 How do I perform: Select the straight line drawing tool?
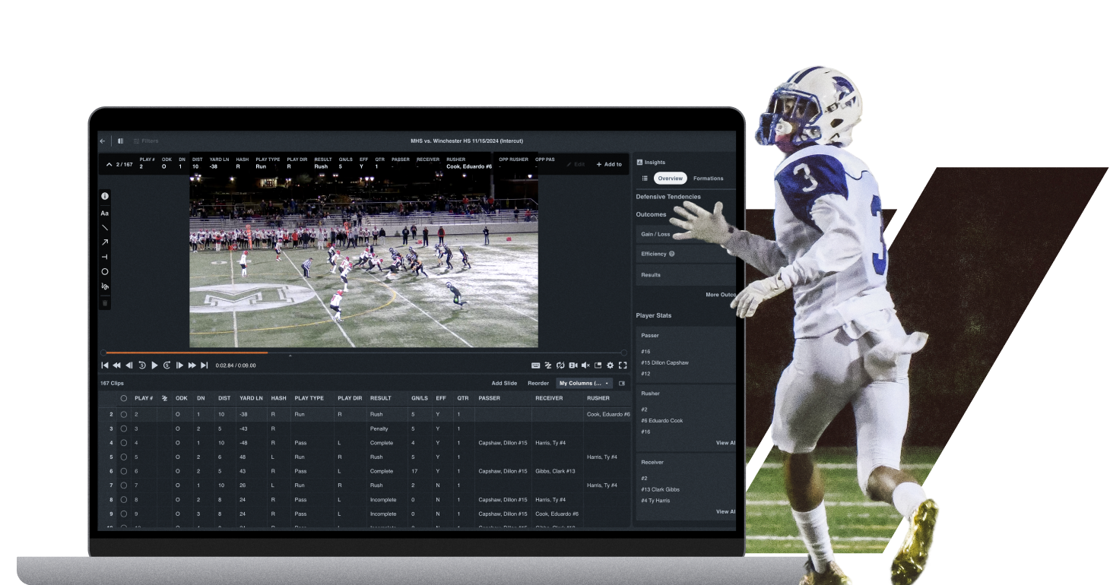pos(105,228)
